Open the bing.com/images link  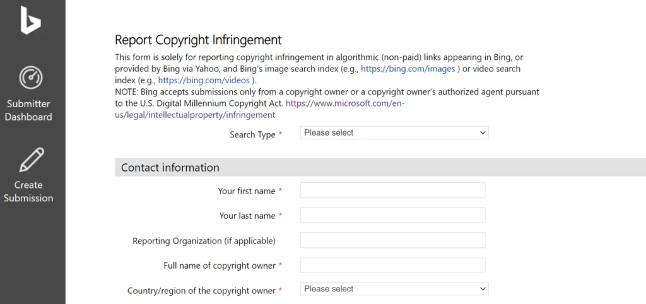(408, 69)
